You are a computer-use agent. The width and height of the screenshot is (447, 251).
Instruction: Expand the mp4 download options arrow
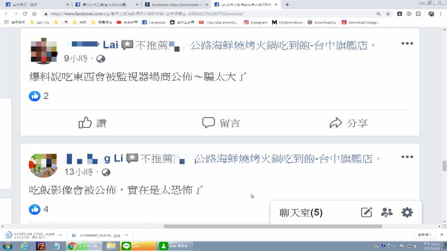pos(60,235)
